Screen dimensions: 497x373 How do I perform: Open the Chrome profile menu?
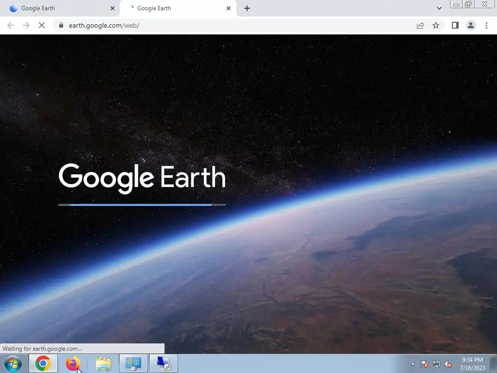(x=471, y=25)
